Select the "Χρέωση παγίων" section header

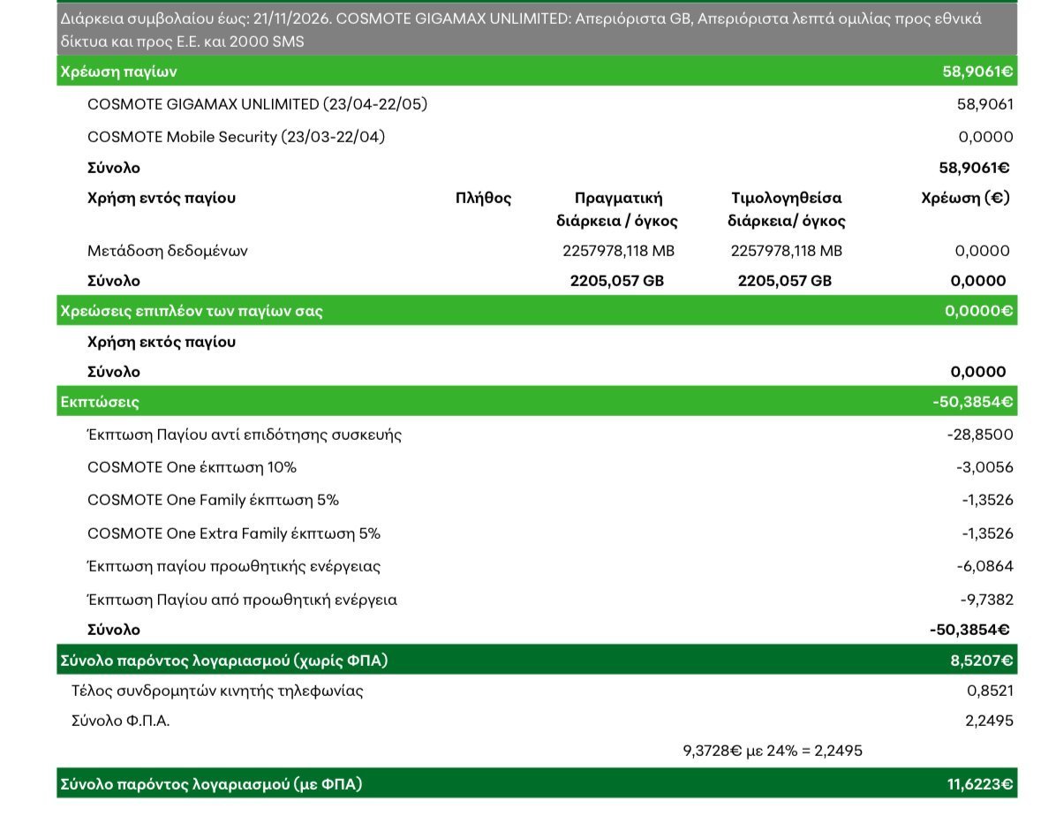tap(119, 71)
